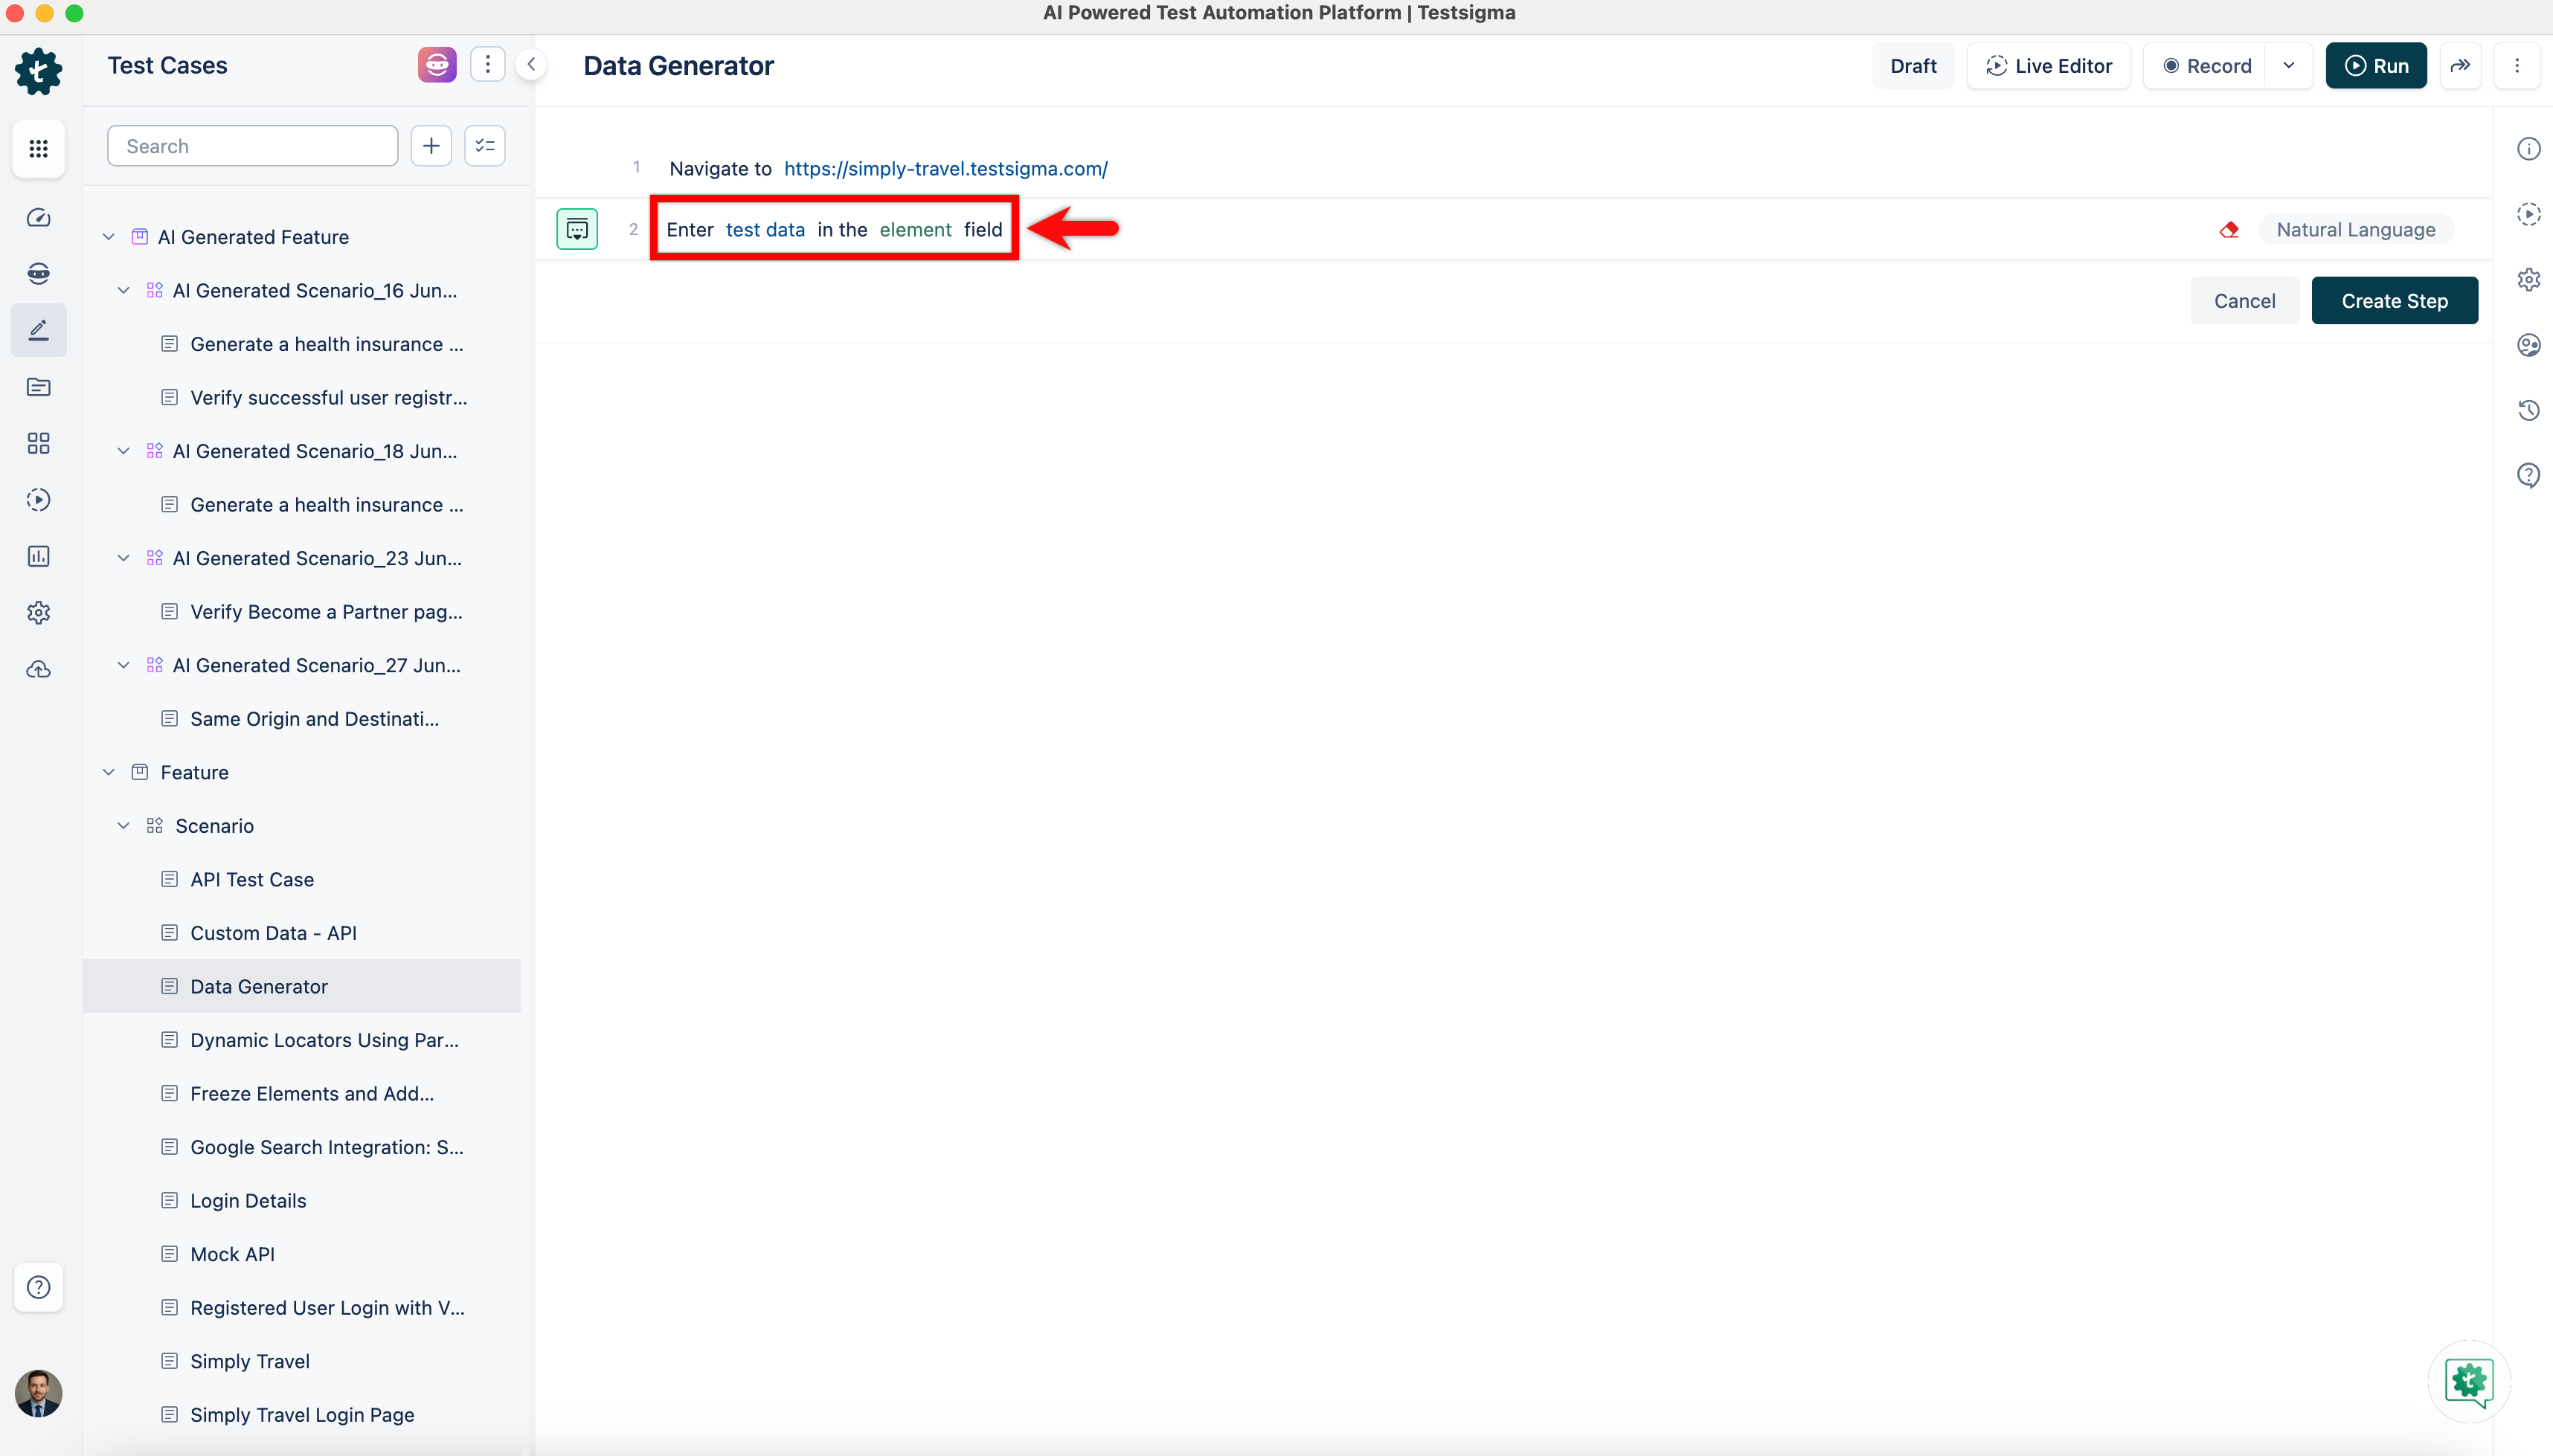2553x1456 pixels.
Task: Click the 'element' placeholder in step 2
Action: click(916, 230)
